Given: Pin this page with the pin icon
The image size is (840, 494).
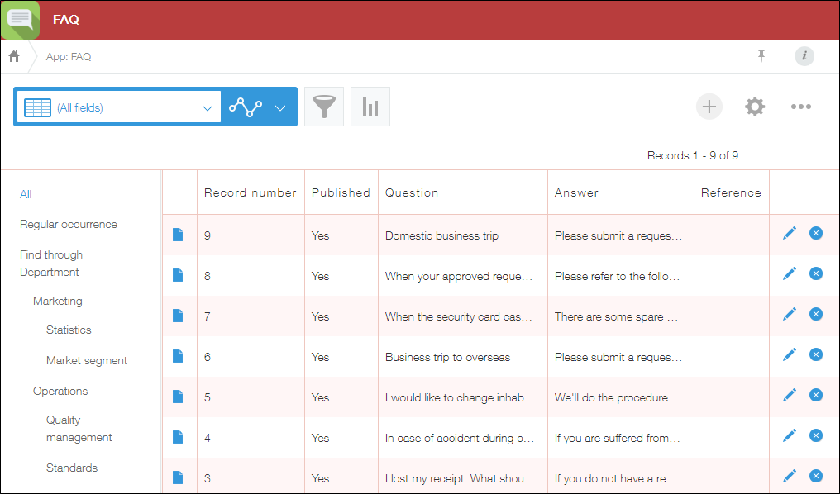Looking at the screenshot, I should 761,56.
